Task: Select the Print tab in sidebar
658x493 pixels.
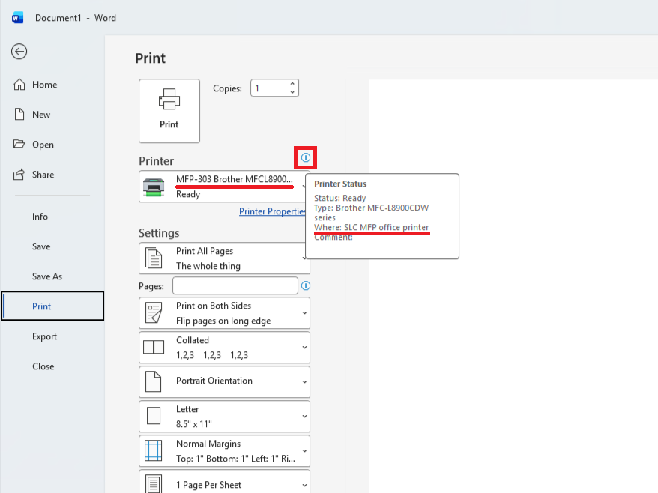Action: coord(52,306)
